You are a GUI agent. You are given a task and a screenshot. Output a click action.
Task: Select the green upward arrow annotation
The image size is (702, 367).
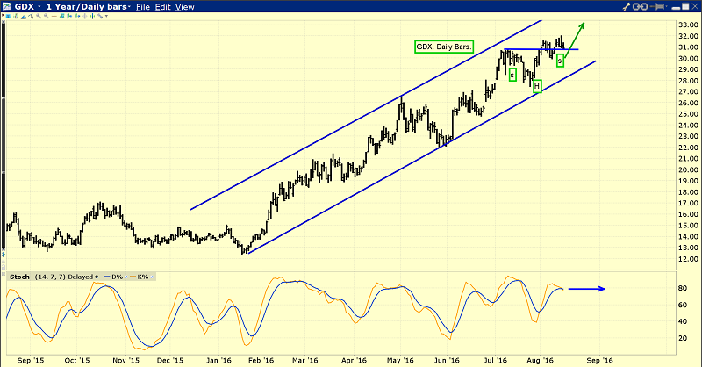click(576, 40)
